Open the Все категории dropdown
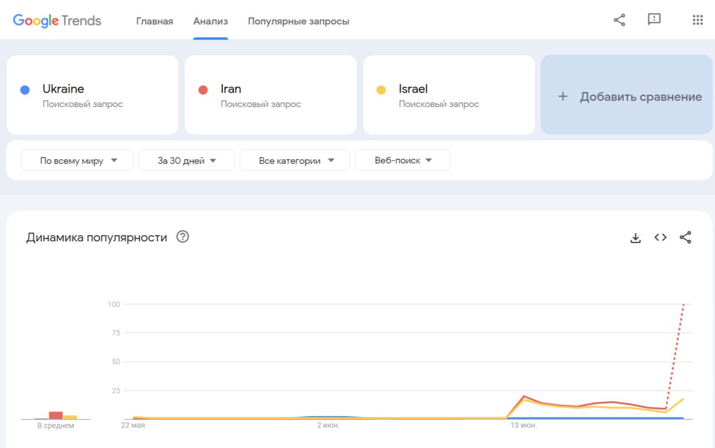 pos(295,160)
